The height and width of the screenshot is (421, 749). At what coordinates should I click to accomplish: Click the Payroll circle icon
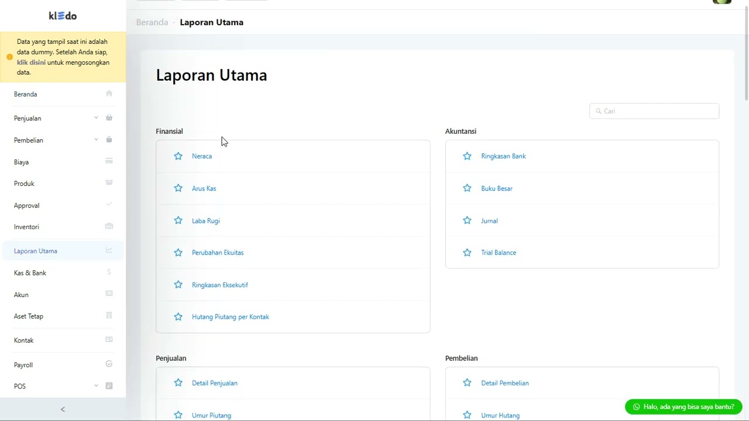(x=109, y=364)
